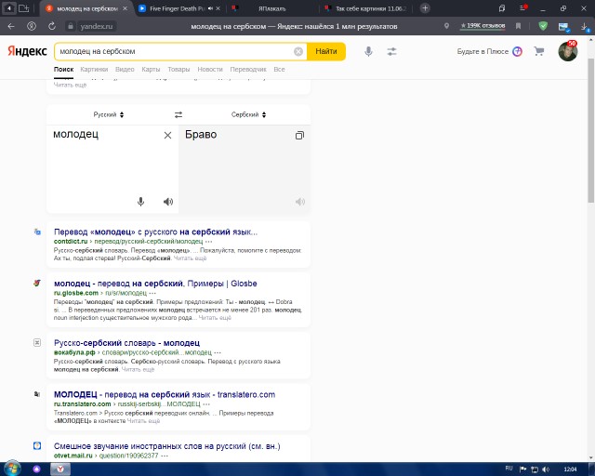Click the lock icon in address bar

coord(71,26)
